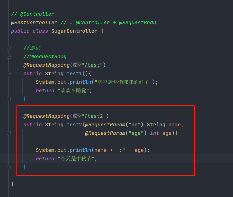Collapse the test2 method using gutter fold
This screenshot has width=233, height=197.
(9, 133)
